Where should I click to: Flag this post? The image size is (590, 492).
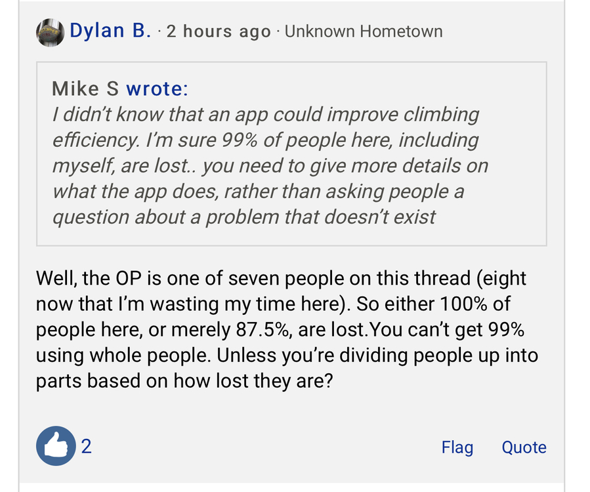(457, 447)
